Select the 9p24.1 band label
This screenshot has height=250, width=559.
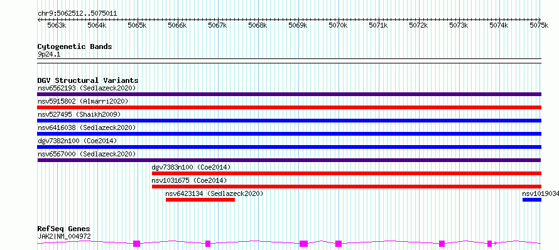49,55
